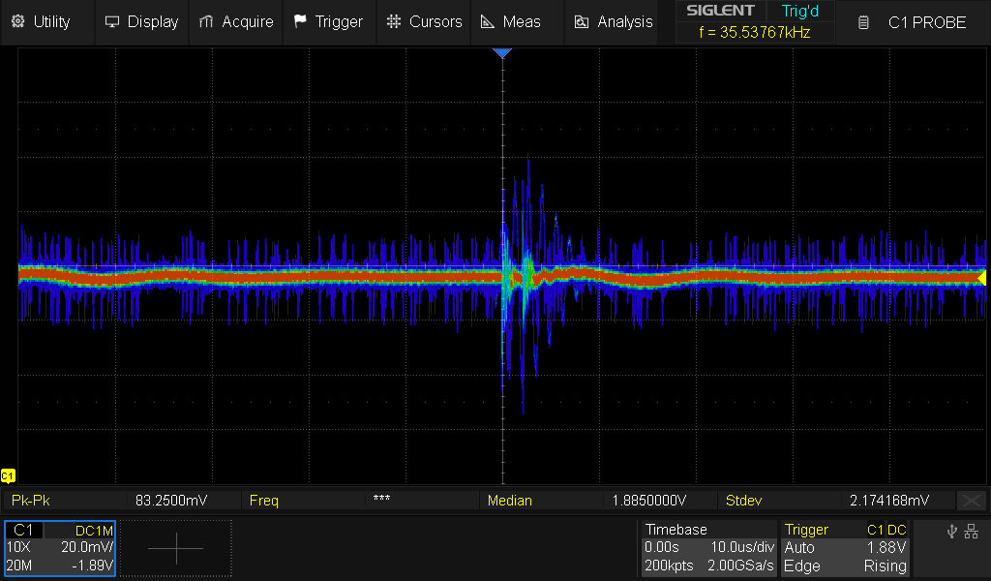
Task: Click the yellow trigger level arrow
Action: click(981, 278)
